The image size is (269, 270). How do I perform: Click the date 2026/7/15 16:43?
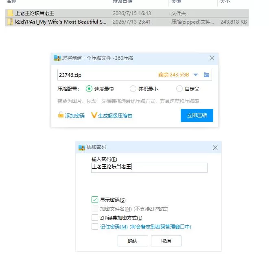[132, 13]
